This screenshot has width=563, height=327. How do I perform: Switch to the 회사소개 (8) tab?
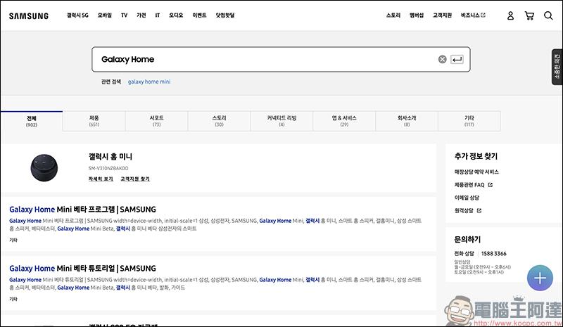click(x=407, y=122)
